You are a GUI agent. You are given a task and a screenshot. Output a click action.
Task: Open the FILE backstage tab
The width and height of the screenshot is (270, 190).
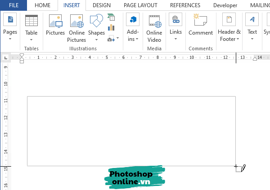click(x=13, y=5)
